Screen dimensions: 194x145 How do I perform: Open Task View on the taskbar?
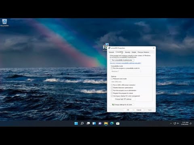[x=88, y=123]
